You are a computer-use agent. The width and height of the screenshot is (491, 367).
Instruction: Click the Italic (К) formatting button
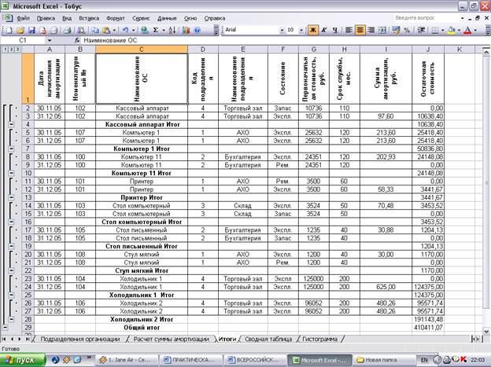(x=325, y=30)
